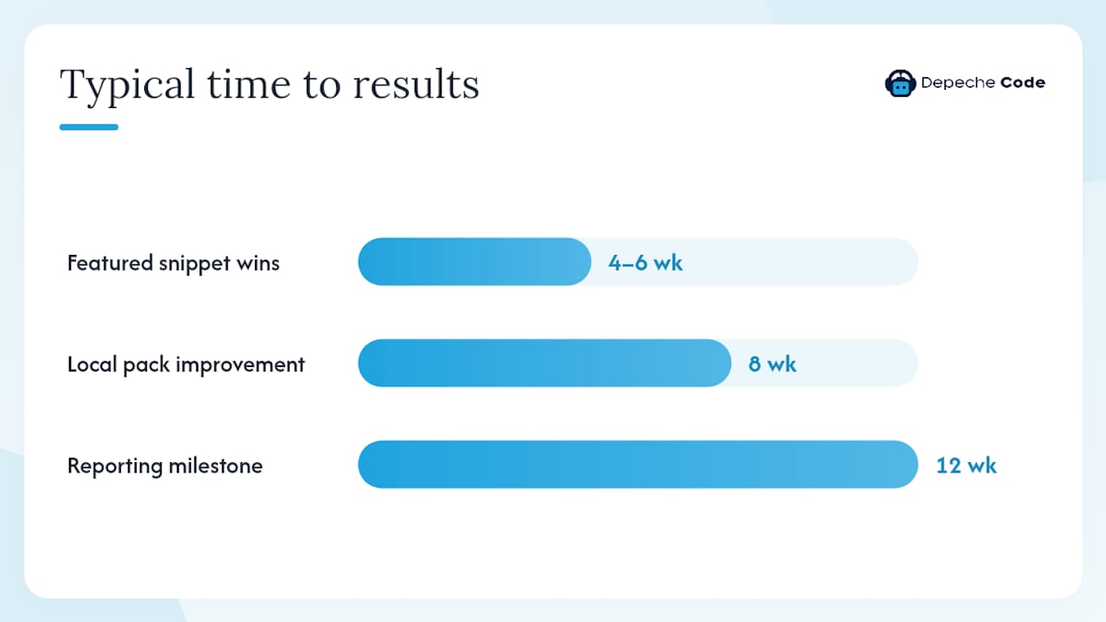Click the word 'Typical' in the heading
Viewport: 1106px width, 622px height.
127,86
